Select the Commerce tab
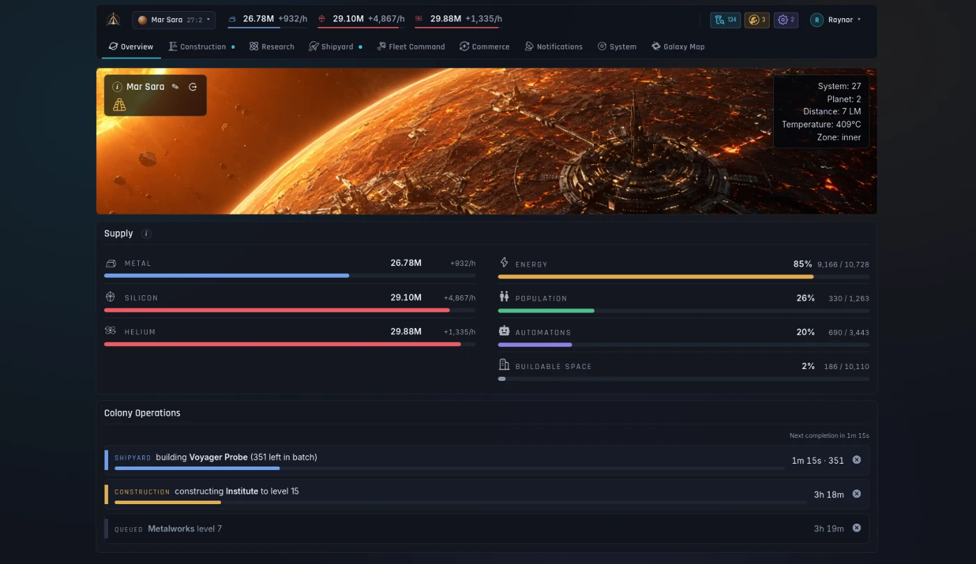 (485, 47)
